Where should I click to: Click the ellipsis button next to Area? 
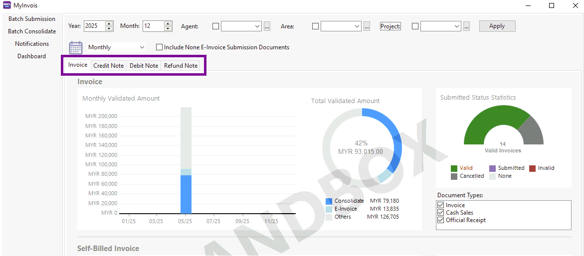[367, 26]
